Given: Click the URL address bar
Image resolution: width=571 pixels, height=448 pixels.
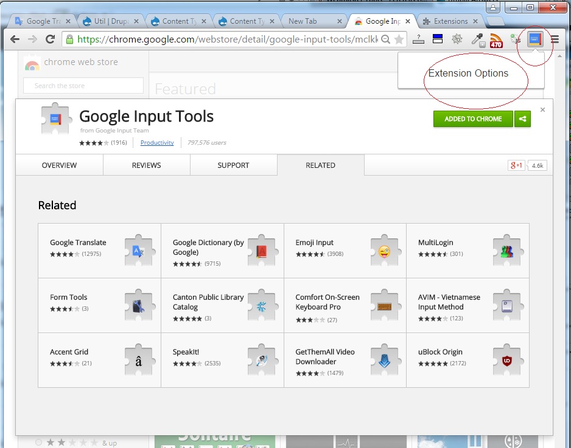Looking at the screenshot, I should (228, 40).
